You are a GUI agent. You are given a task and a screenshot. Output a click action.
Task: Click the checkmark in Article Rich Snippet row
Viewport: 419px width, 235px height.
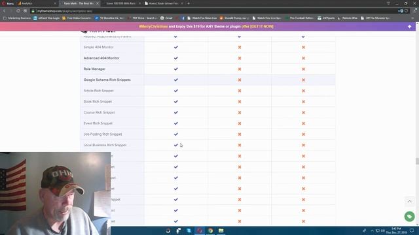tap(176, 91)
